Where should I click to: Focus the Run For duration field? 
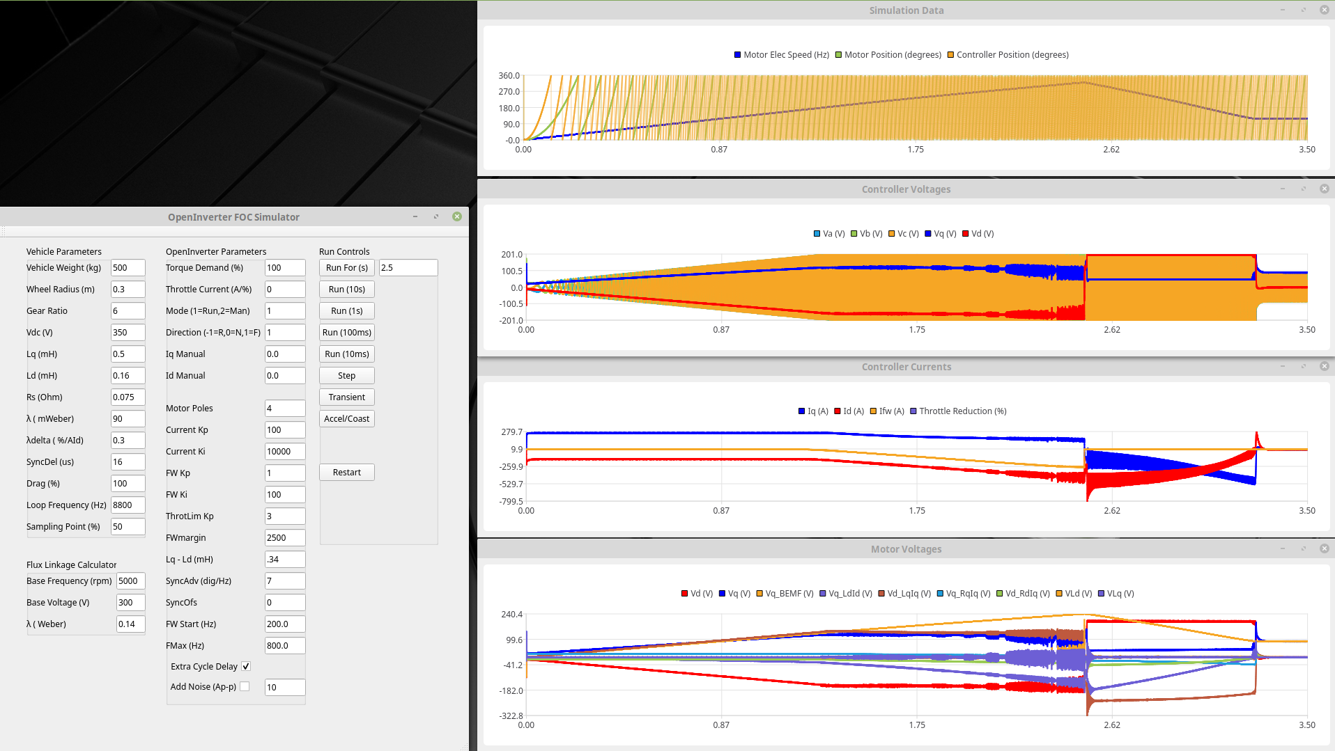click(408, 268)
